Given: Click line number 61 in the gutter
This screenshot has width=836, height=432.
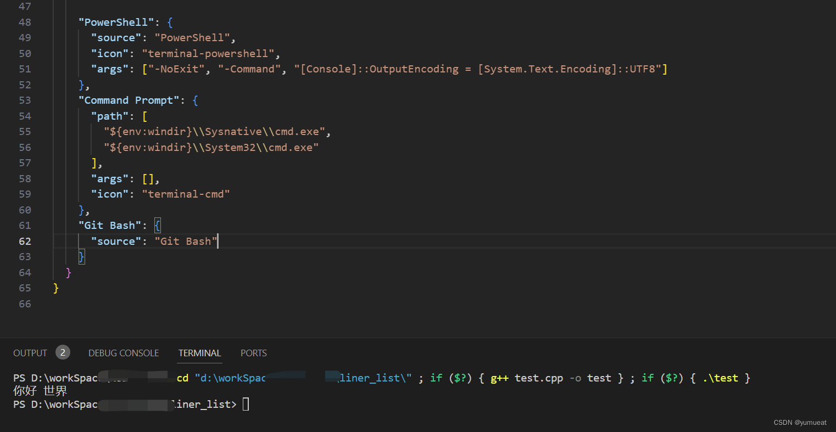Looking at the screenshot, I should pyautogui.click(x=25, y=226).
